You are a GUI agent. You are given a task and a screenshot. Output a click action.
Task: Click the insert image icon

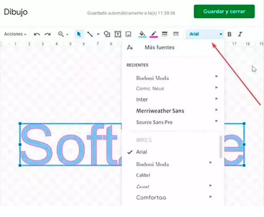128,34
